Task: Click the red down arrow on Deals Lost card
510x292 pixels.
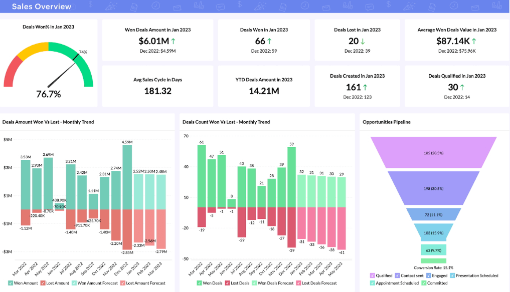Action: (x=362, y=41)
